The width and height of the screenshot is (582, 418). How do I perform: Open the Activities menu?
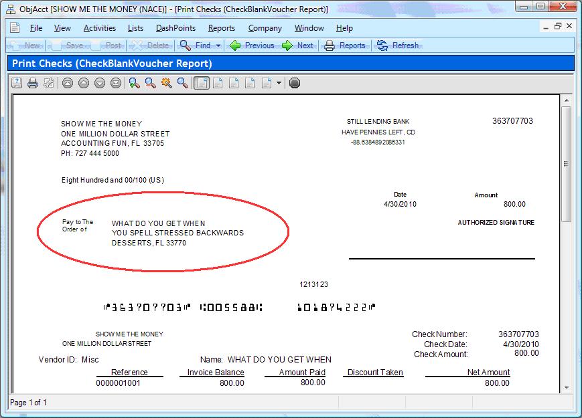[99, 28]
